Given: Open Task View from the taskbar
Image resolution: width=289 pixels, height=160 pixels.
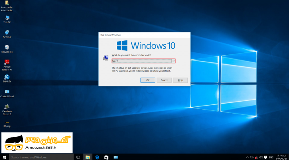Looking at the screenshot, I should pos(78,157).
